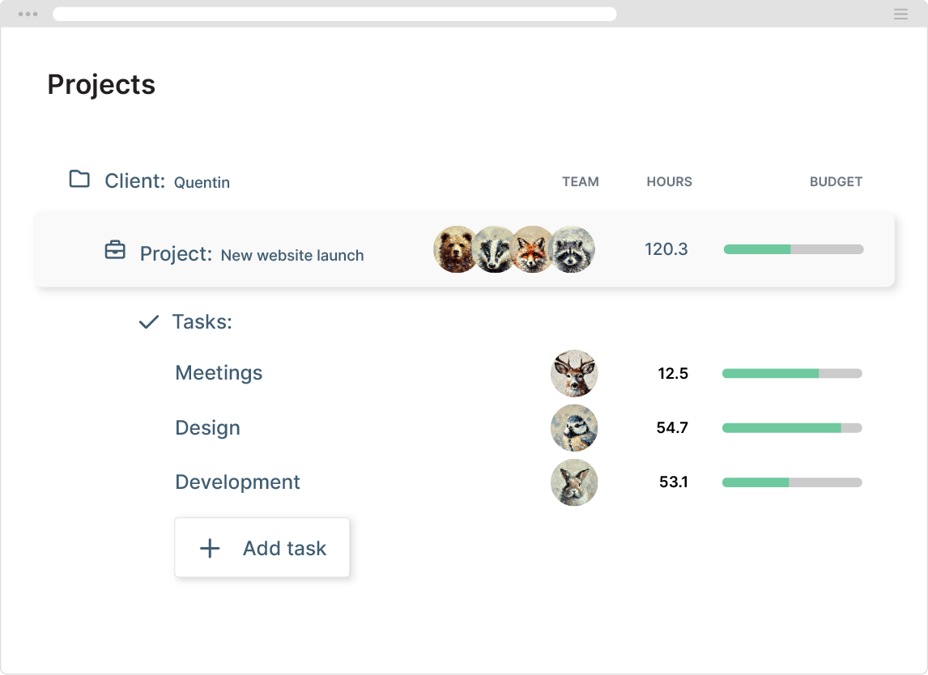
Task: Expand the New website launch project row
Action: click(x=292, y=255)
